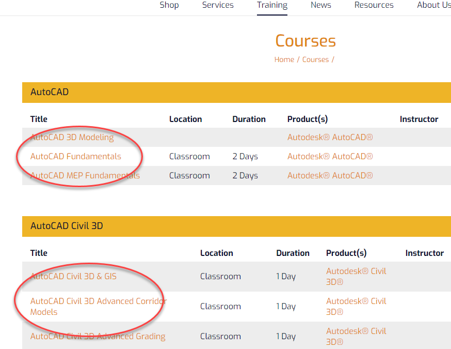Open the AutoCAD Fundamentals course
451x349 pixels.
[76, 156]
